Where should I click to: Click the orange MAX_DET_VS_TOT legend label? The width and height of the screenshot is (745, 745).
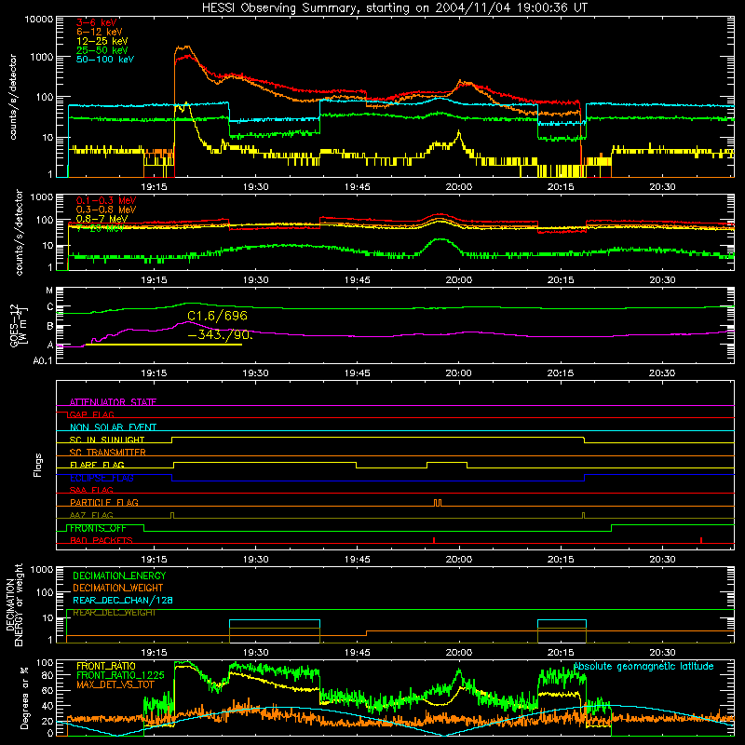115,684
